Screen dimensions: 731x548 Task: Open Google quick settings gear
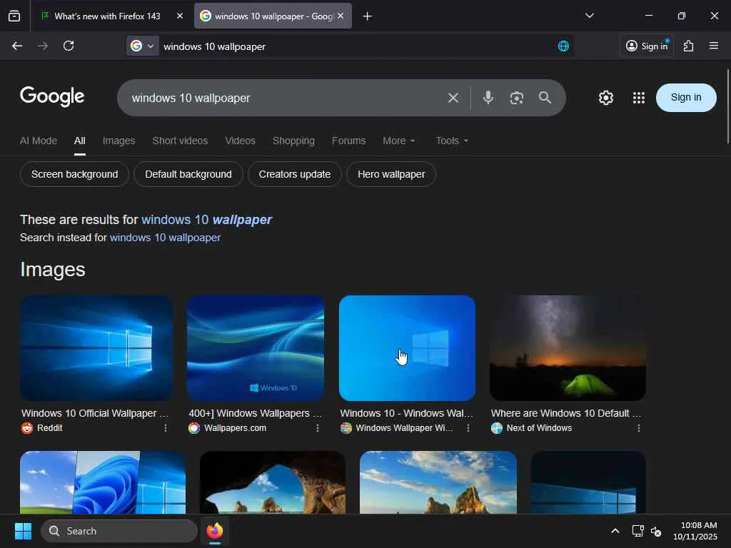(x=605, y=98)
